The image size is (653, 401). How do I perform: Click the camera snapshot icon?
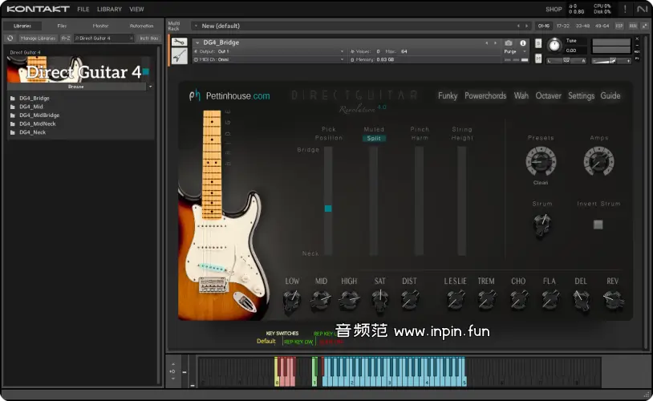point(508,43)
